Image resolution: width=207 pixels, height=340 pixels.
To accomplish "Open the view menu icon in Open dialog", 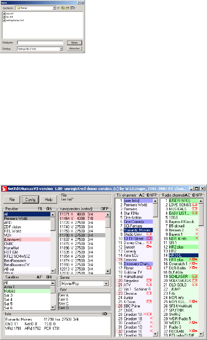I will (x=73, y=8).
